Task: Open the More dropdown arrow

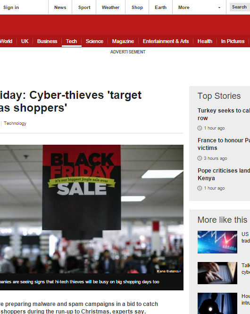Action: tap(219, 8)
